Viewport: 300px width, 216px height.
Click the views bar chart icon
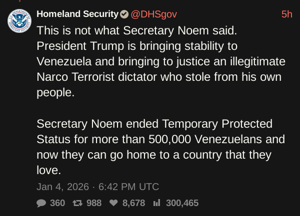tap(156, 203)
